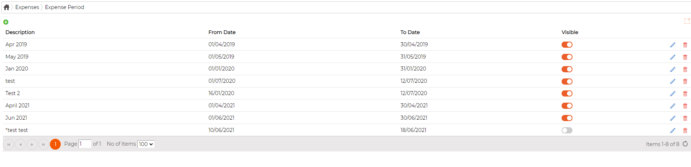Delete the May 2019 period
The image size is (691, 167).
coord(685,57)
